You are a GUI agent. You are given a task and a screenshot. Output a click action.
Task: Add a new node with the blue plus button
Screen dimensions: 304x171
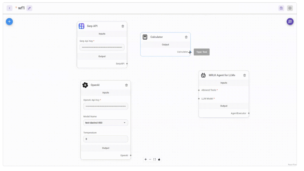coord(9,21)
